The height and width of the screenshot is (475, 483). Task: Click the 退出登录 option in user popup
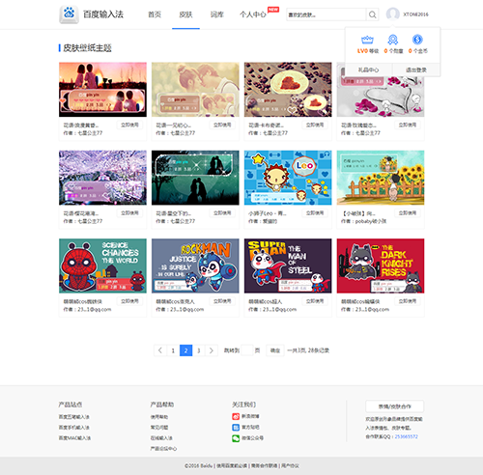point(416,70)
